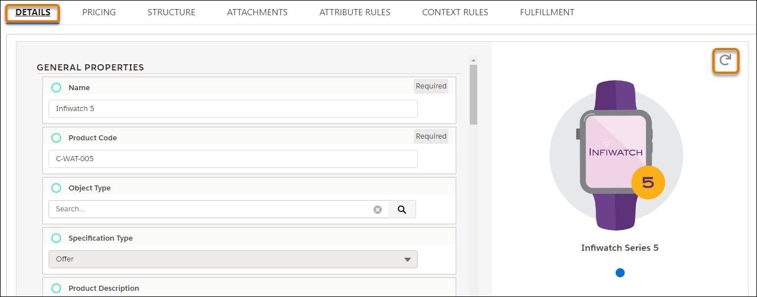
Task: Toggle the circle next to Product Description
Action: (x=56, y=288)
